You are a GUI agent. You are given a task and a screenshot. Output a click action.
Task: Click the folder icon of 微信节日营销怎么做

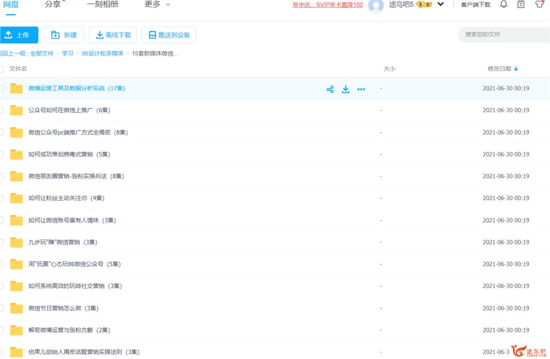(16, 308)
